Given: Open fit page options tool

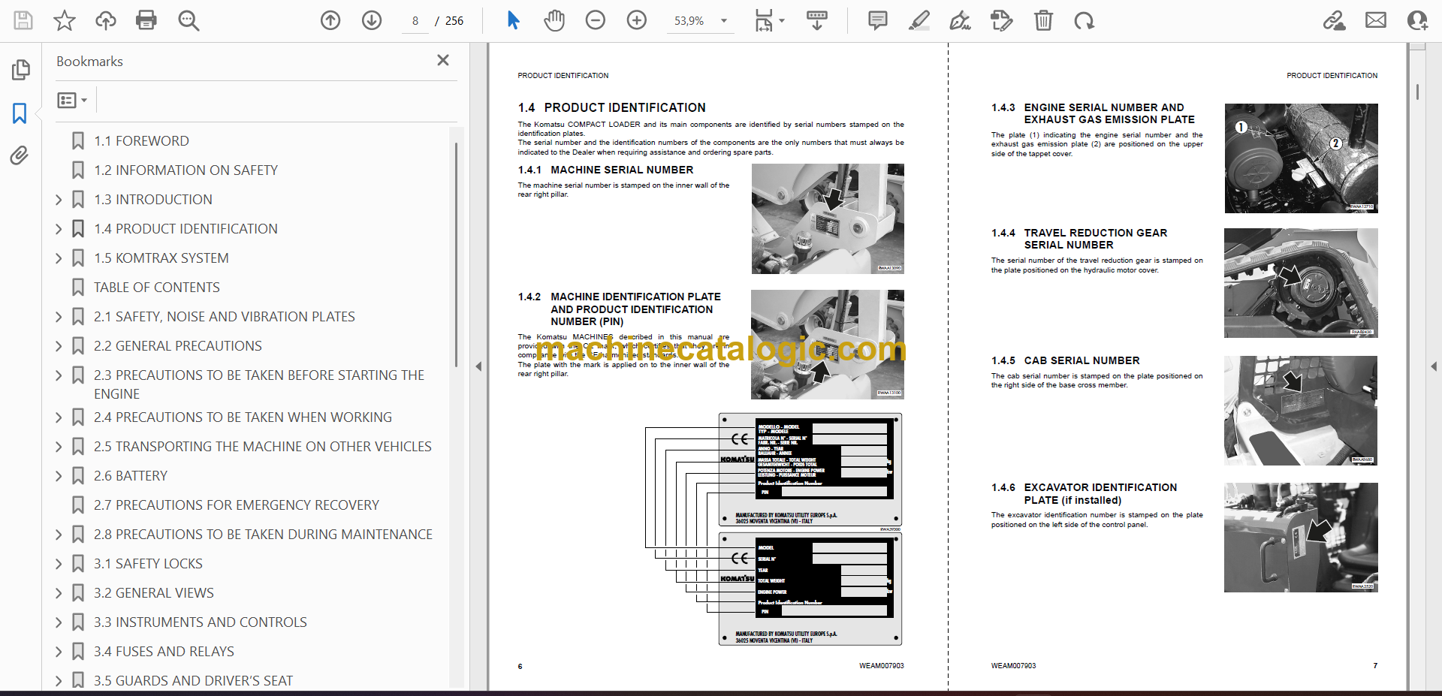Looking at the screenshot, I should (x=769, y=20).
